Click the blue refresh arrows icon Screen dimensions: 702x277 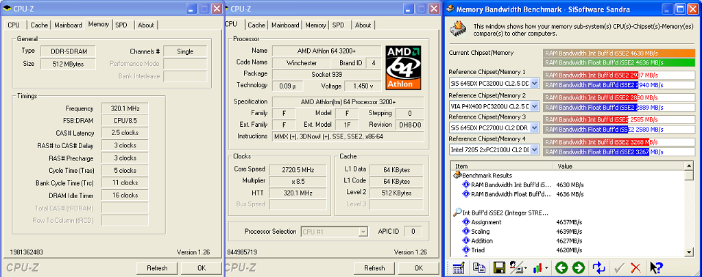[x=598, y=267]
